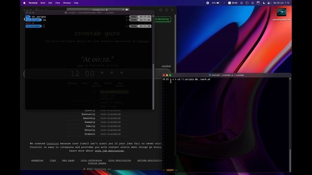Click the @hourly row in non-standard list
Screen dimensions: 312x175
coord(97,130)
